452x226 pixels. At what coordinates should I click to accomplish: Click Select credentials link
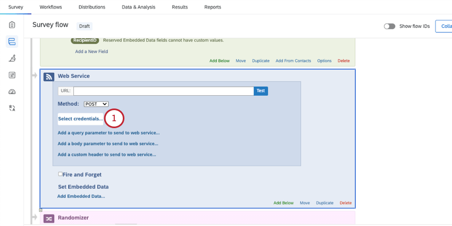click(80, 119)
